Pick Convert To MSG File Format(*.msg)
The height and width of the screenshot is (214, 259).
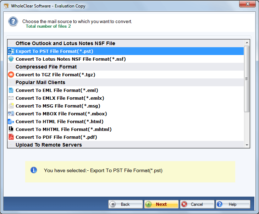pos(126,106)
